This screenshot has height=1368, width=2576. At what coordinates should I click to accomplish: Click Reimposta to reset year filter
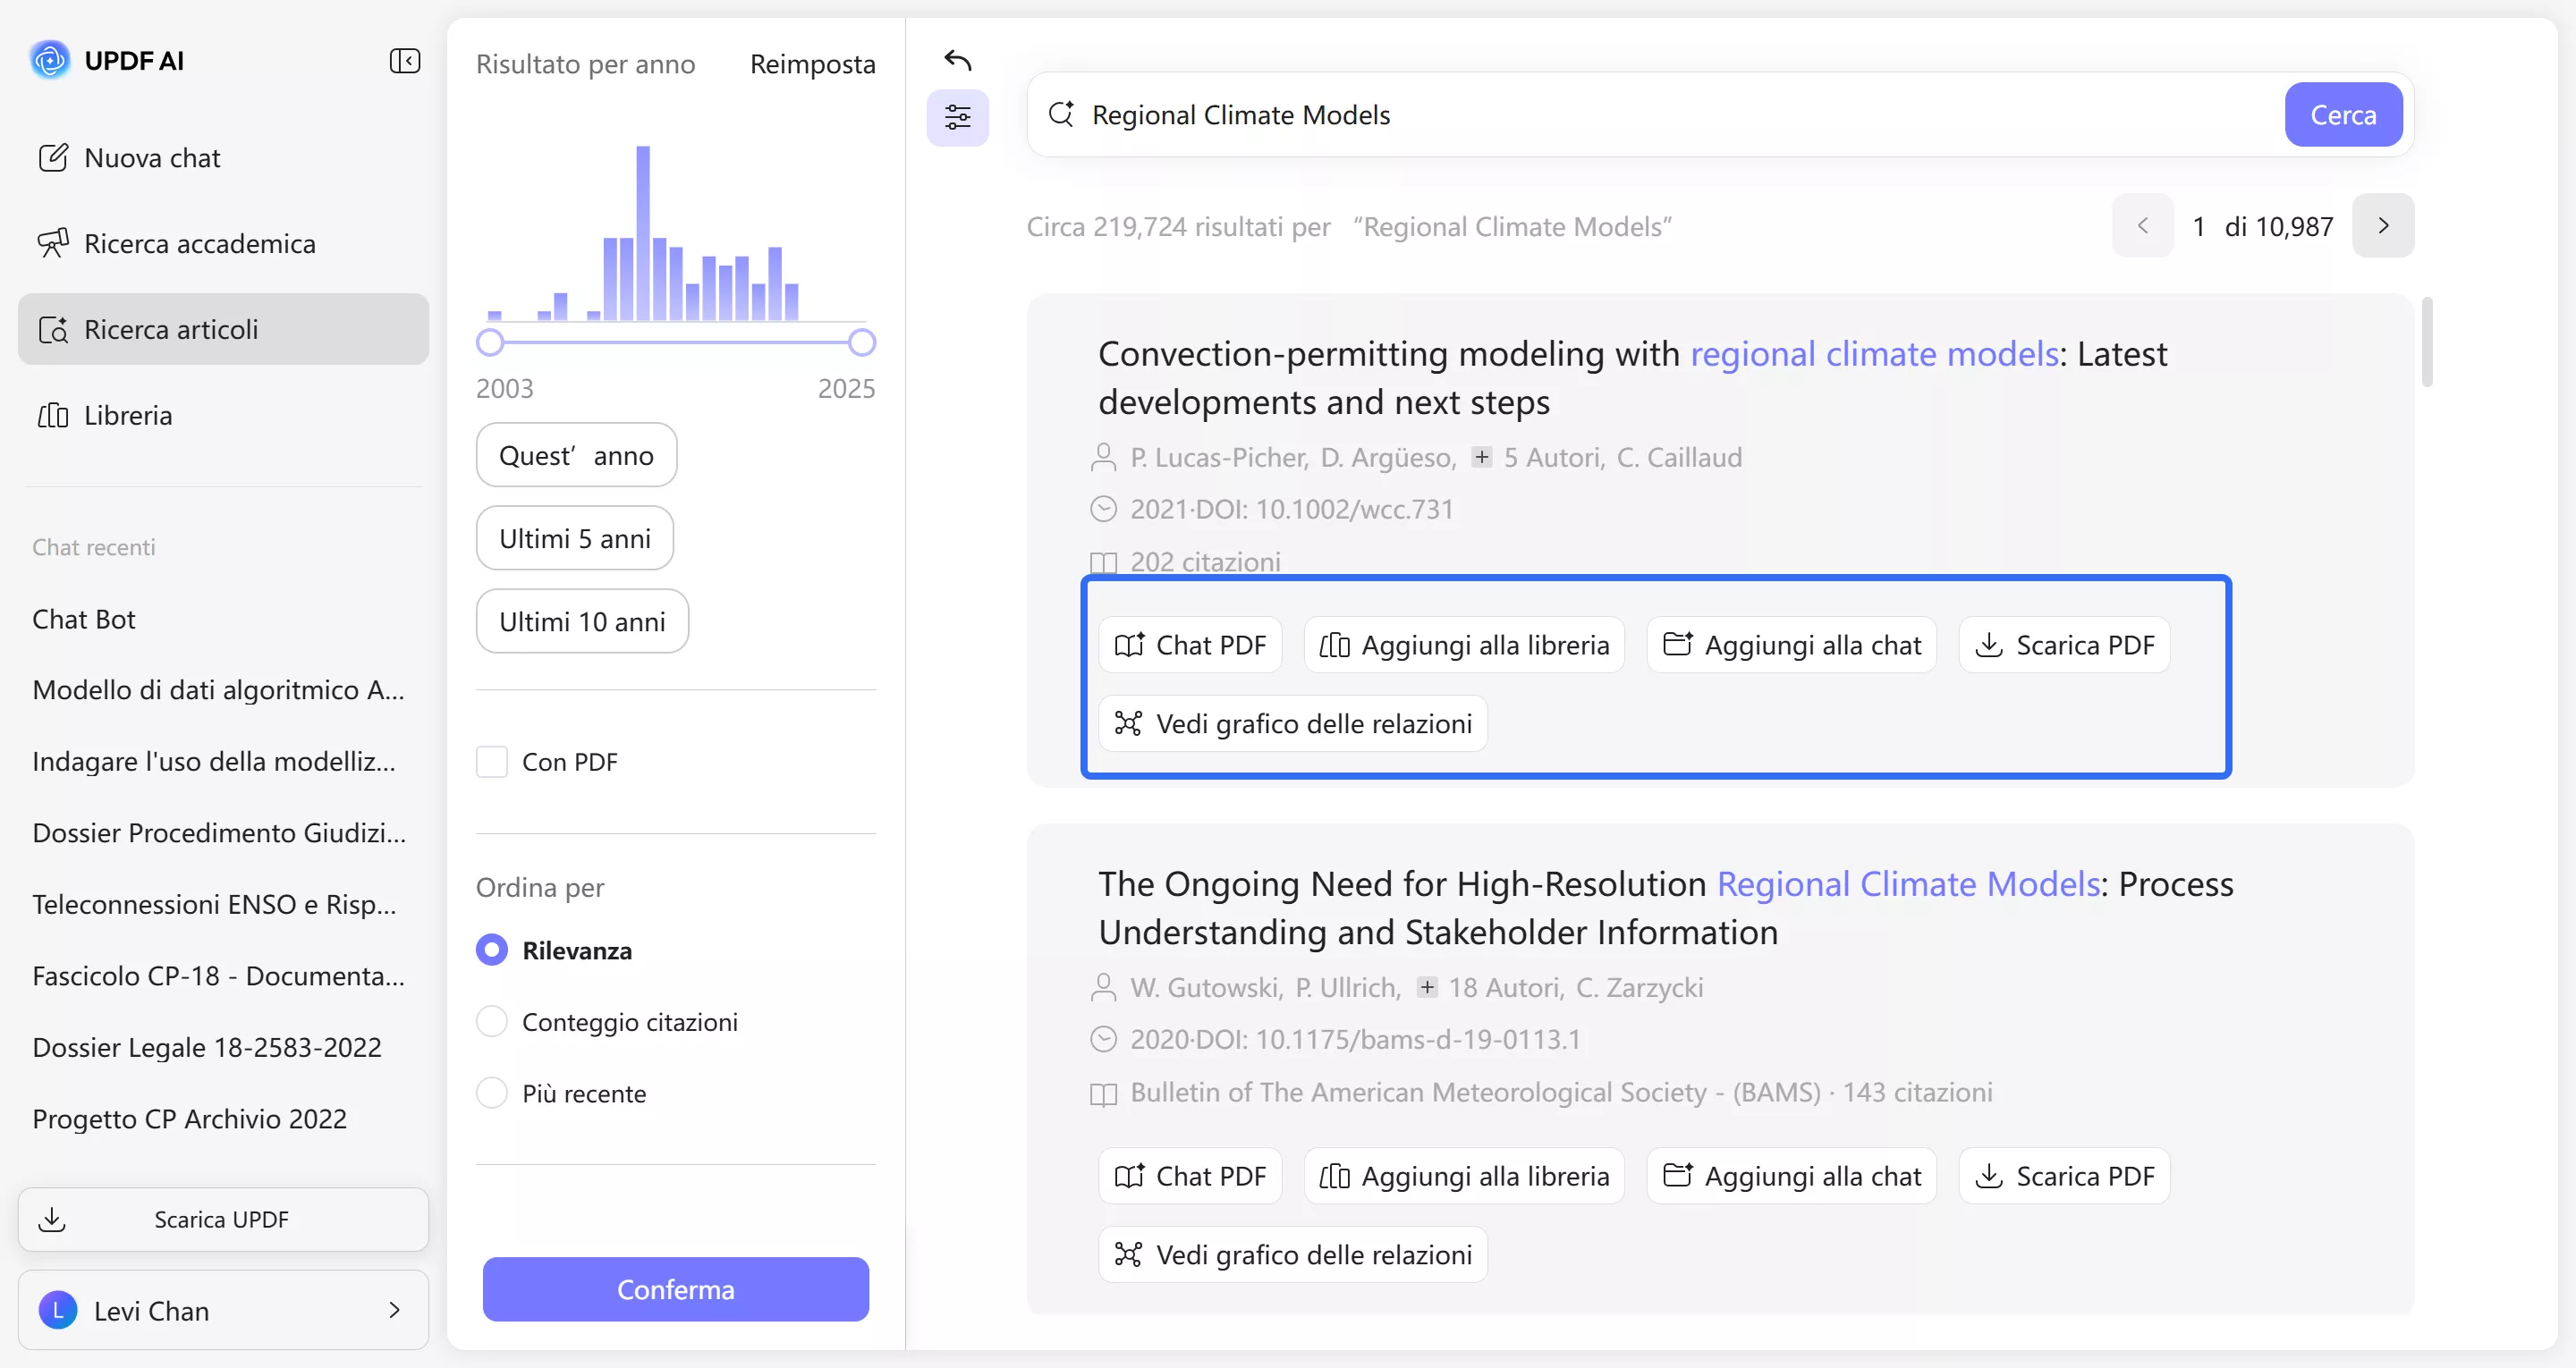(812, 64)
